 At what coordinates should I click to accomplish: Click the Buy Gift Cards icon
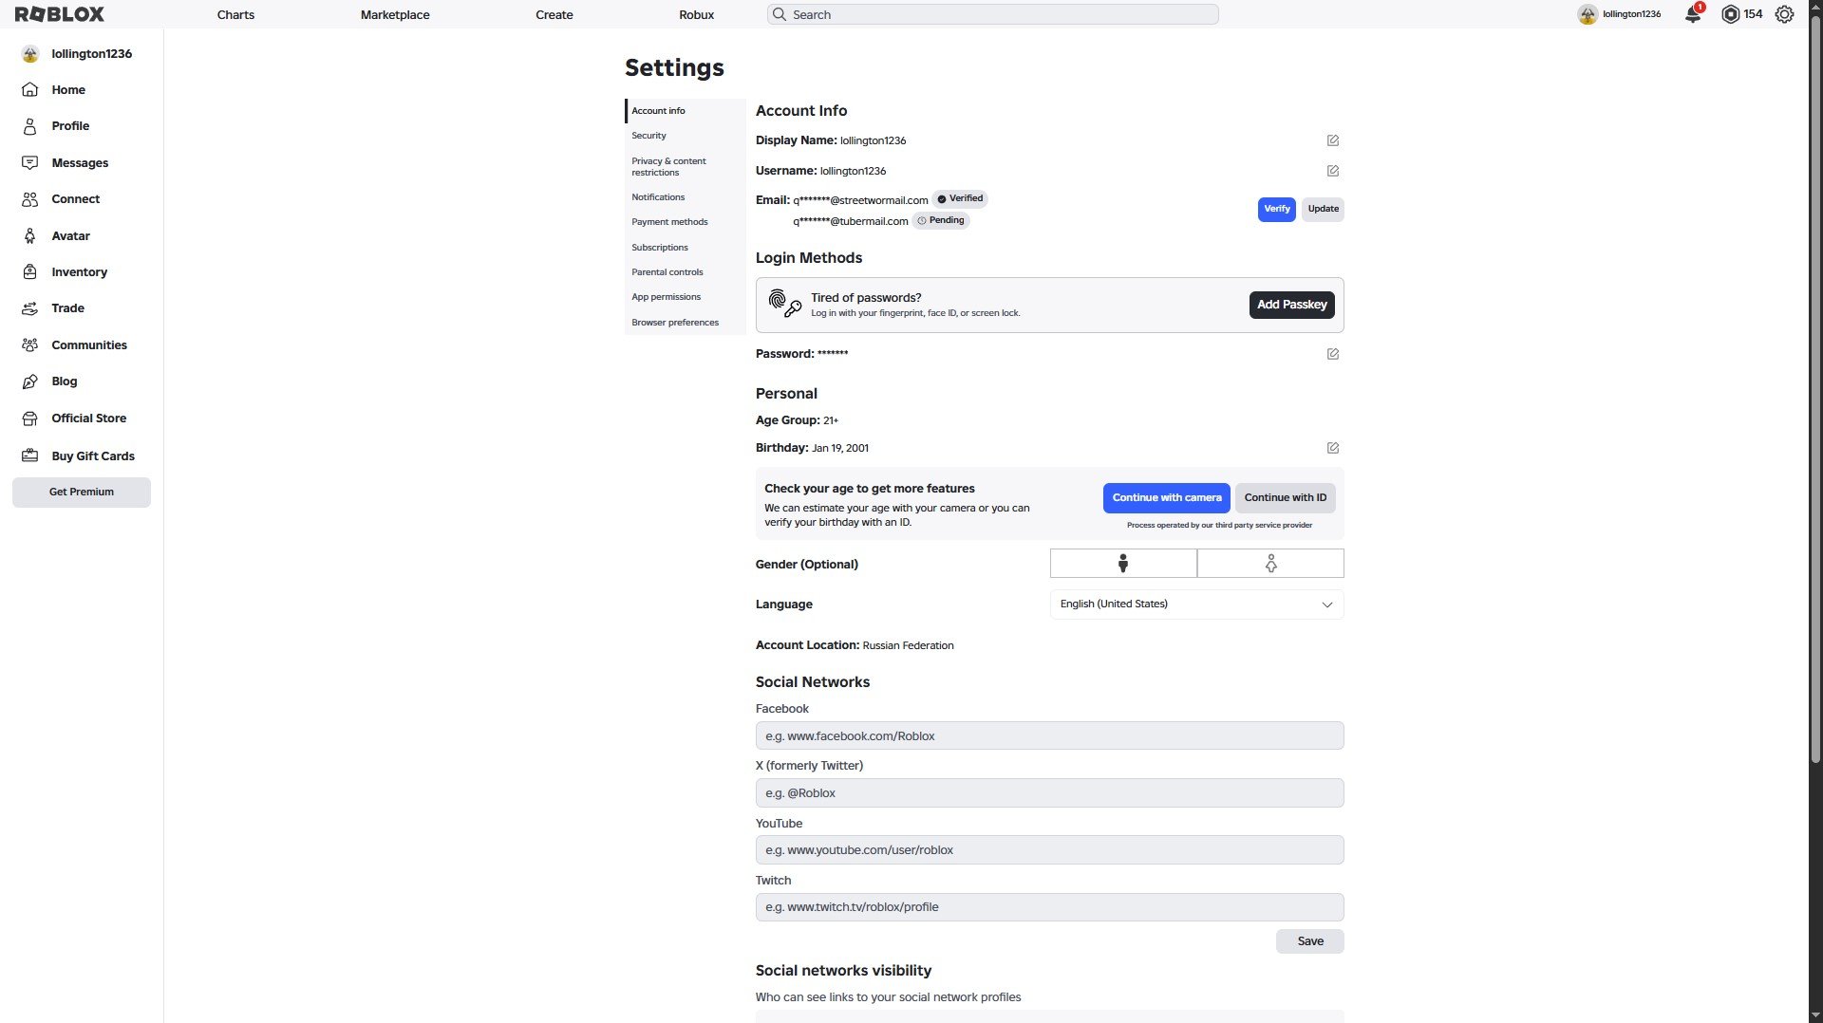(x=30, y=456)
